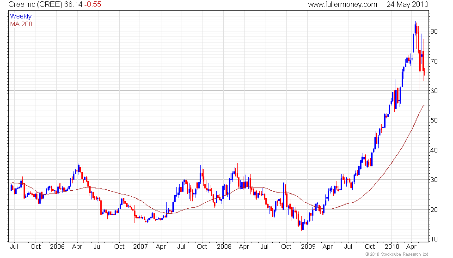Click the Jul label between Apr 2008 and Oct
Image resolution: width=453 pixels, height=258 pixels.
point(264,247)
